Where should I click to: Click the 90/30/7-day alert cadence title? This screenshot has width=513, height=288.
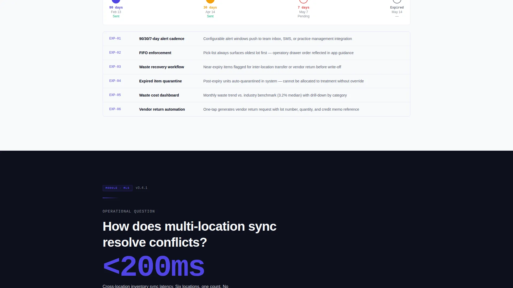[162, 39]
